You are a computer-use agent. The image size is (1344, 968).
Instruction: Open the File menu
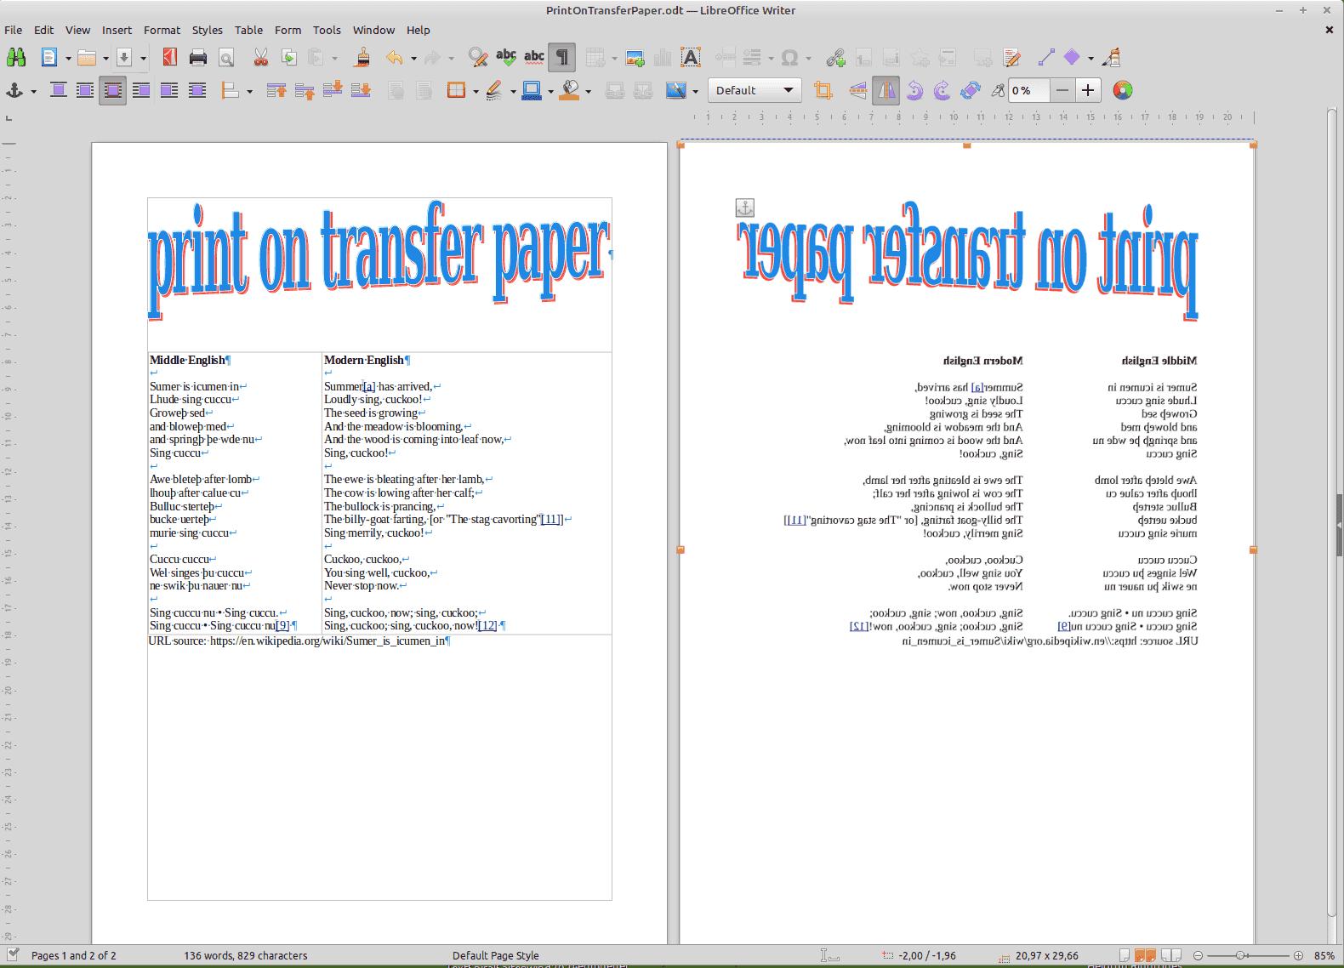point(14,30)
